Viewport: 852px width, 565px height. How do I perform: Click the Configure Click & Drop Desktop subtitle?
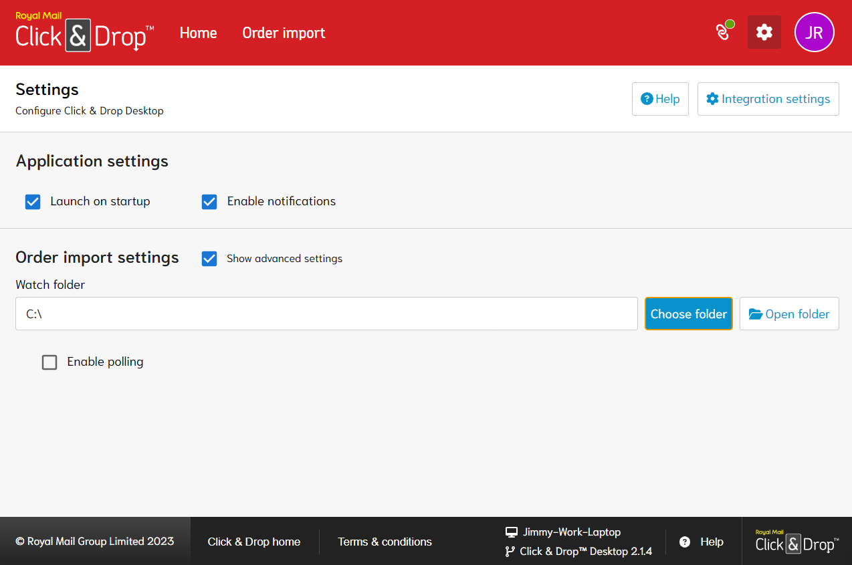pos(90,111)
